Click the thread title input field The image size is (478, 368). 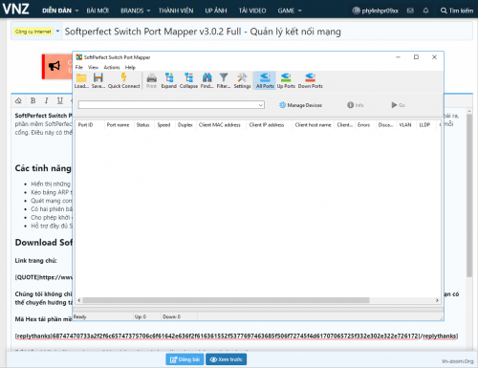(x=267, y=32)
